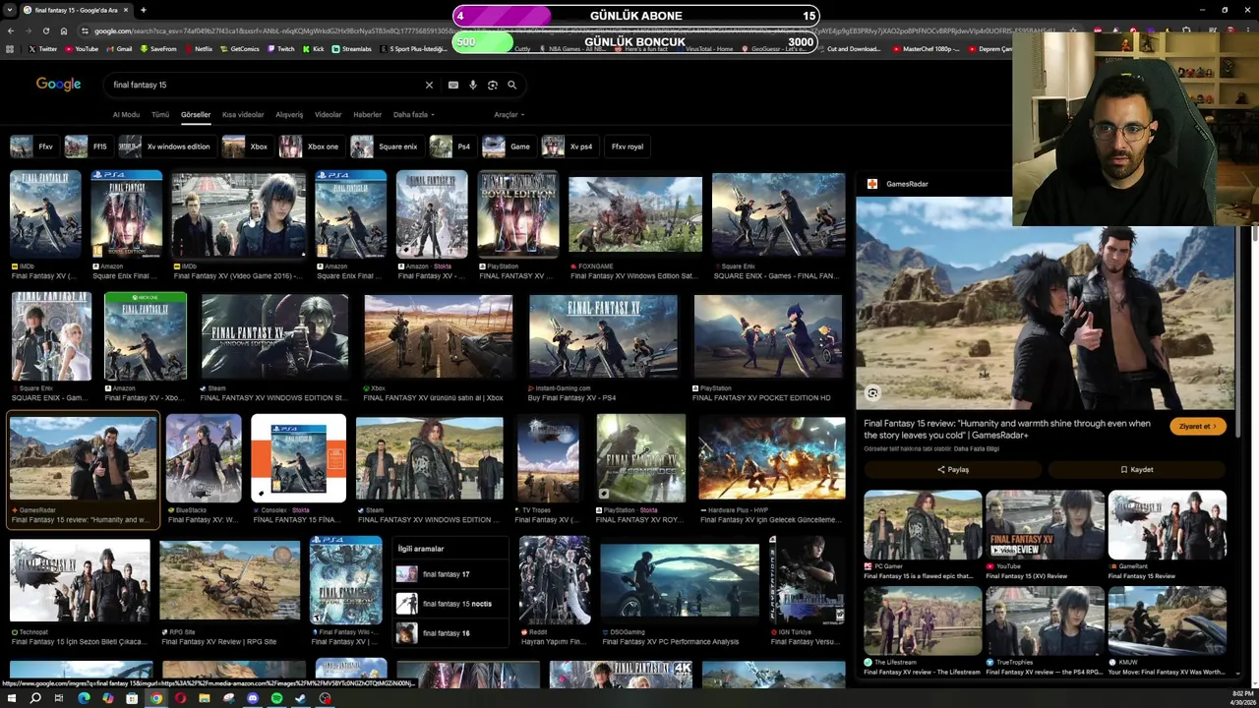The image size is (1259, 708).
Task: Filter results with the Ffxv royal chip
Action: (628, 147)
